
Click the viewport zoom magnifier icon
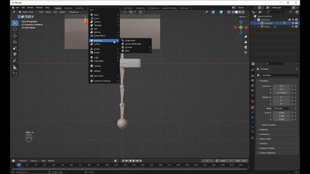246,37
